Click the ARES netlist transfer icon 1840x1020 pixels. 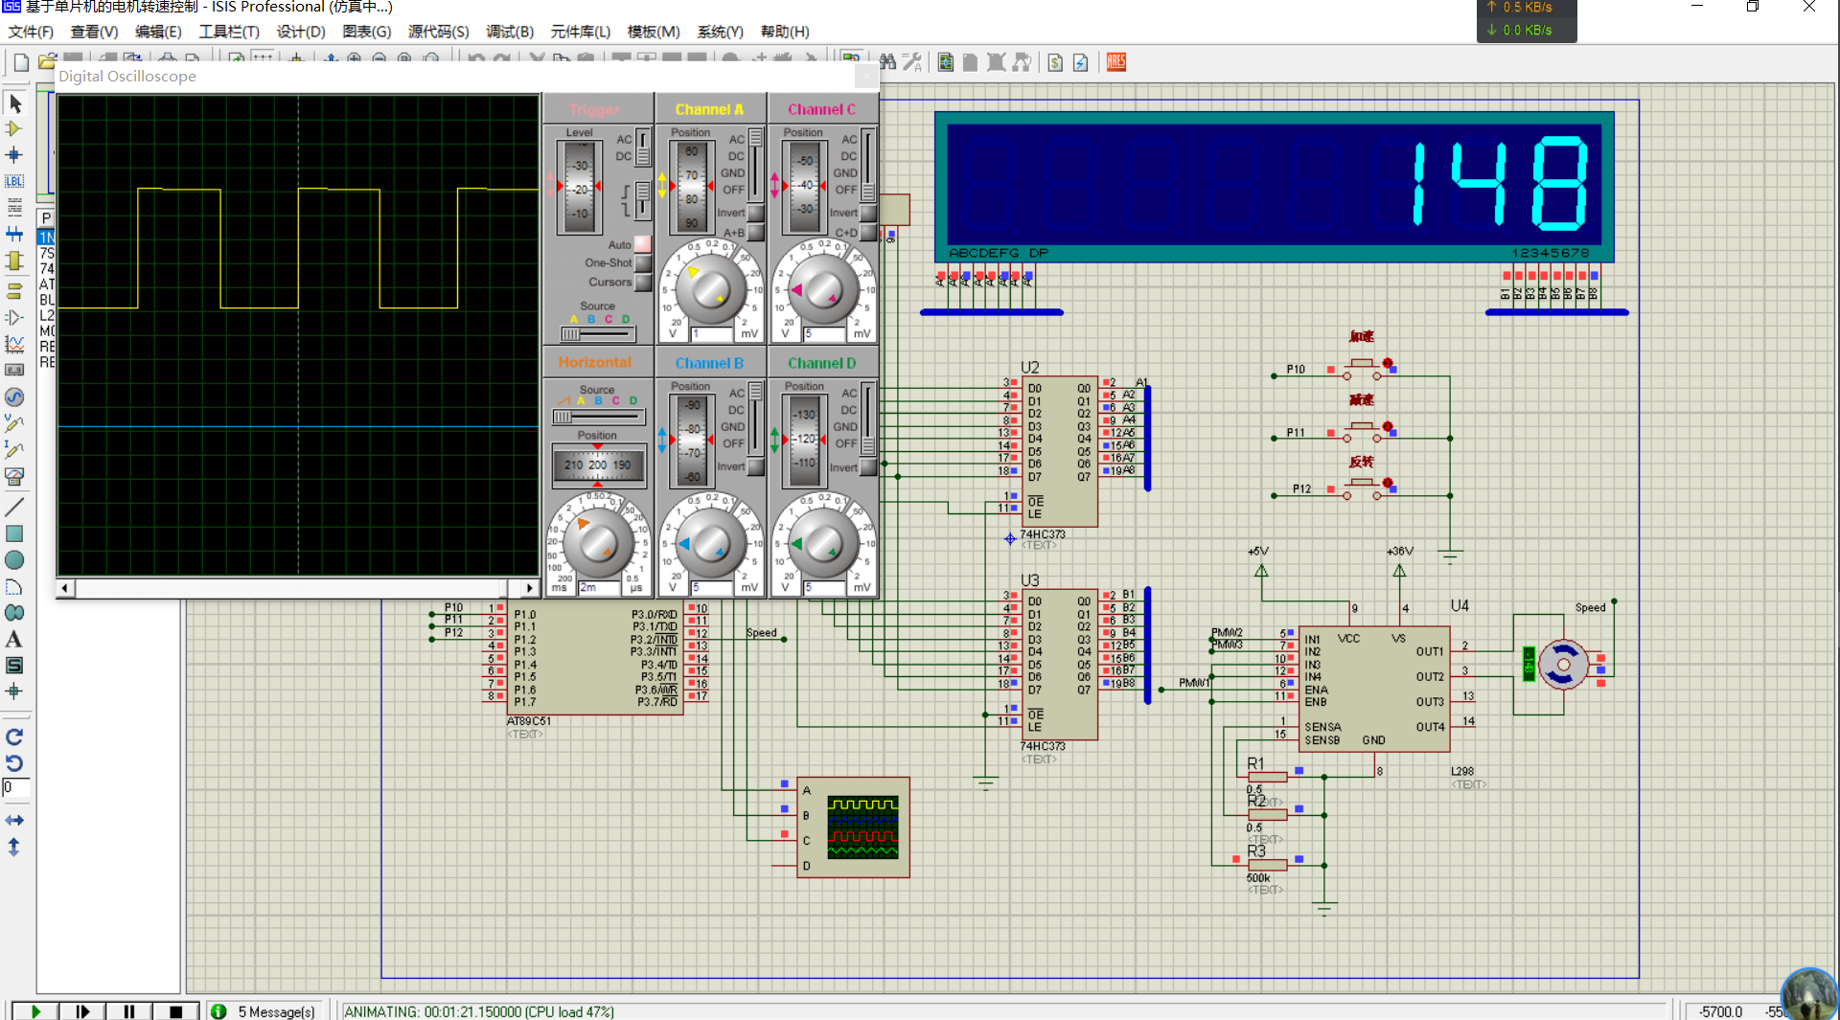click(x=1116, y=62)
